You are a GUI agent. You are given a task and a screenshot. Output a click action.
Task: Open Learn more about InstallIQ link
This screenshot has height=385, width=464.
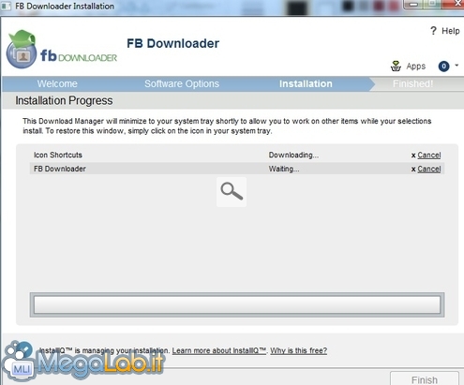tap(219, 350)
